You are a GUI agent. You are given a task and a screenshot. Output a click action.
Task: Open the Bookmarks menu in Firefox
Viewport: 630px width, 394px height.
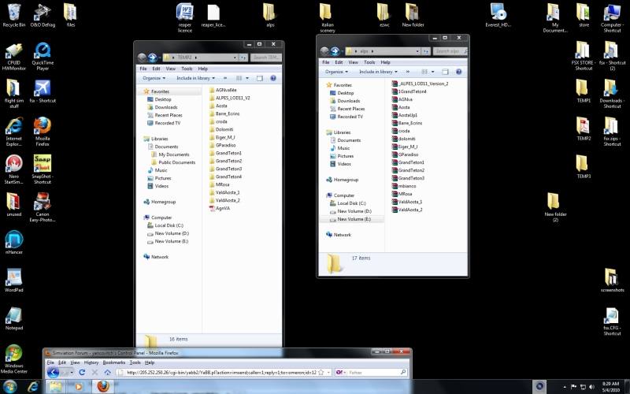pos(114,362)
